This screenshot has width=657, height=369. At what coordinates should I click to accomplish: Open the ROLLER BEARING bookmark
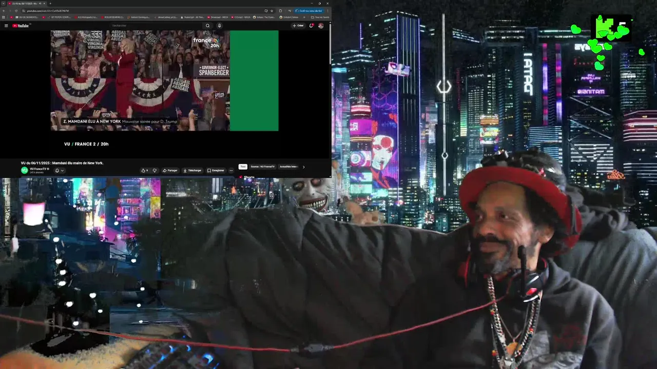coord(112,17)
